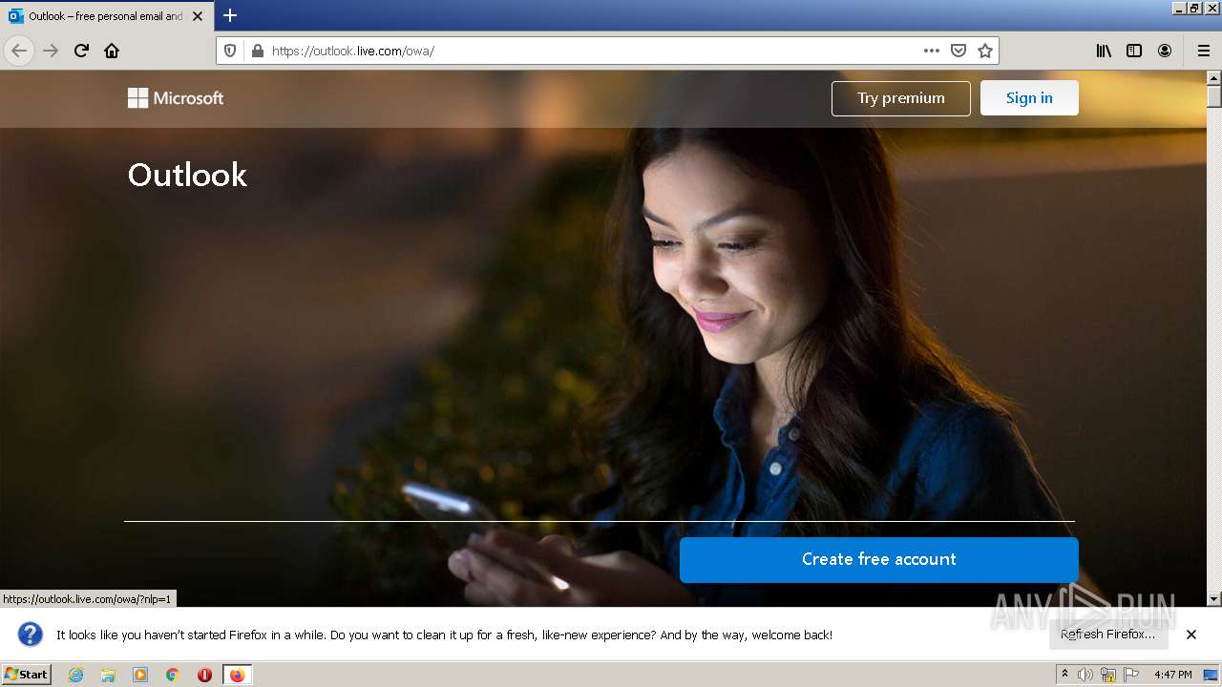This screenshot has height=687, width=1222.
Task: Open Action Center flag icon
Action: point(1131,675)
